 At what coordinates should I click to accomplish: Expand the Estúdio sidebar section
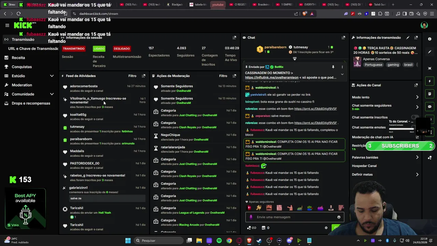click(x=52, y=76)
